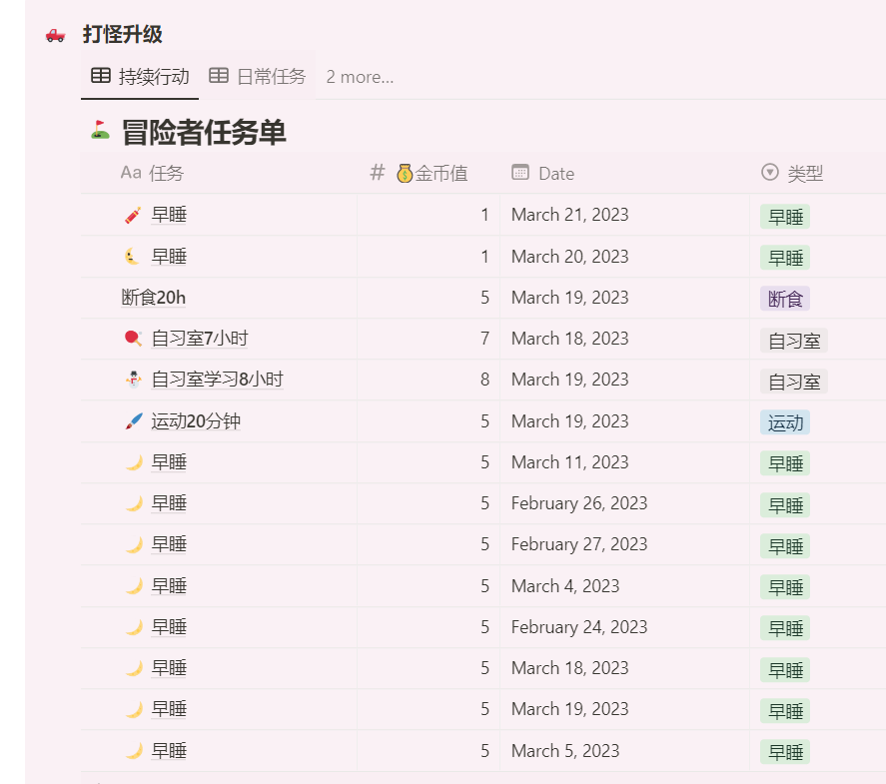
Task: Click the red car icon beside 打怪升级
Action: coord(56,35)
